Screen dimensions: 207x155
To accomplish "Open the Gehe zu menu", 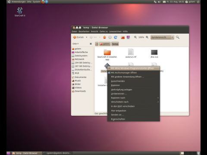I will 103,31.
